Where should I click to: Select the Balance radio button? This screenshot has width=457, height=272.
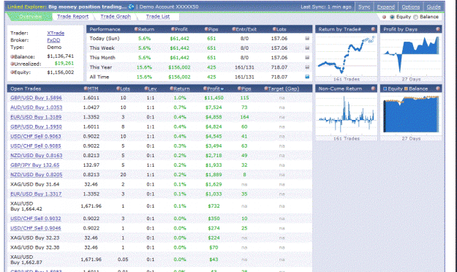(415, 17)
